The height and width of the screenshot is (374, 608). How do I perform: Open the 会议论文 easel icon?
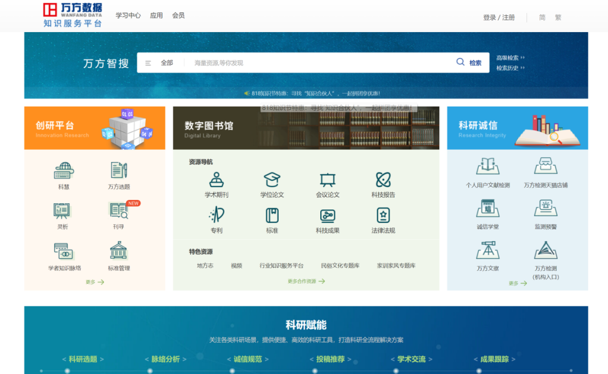coord(328,180)
